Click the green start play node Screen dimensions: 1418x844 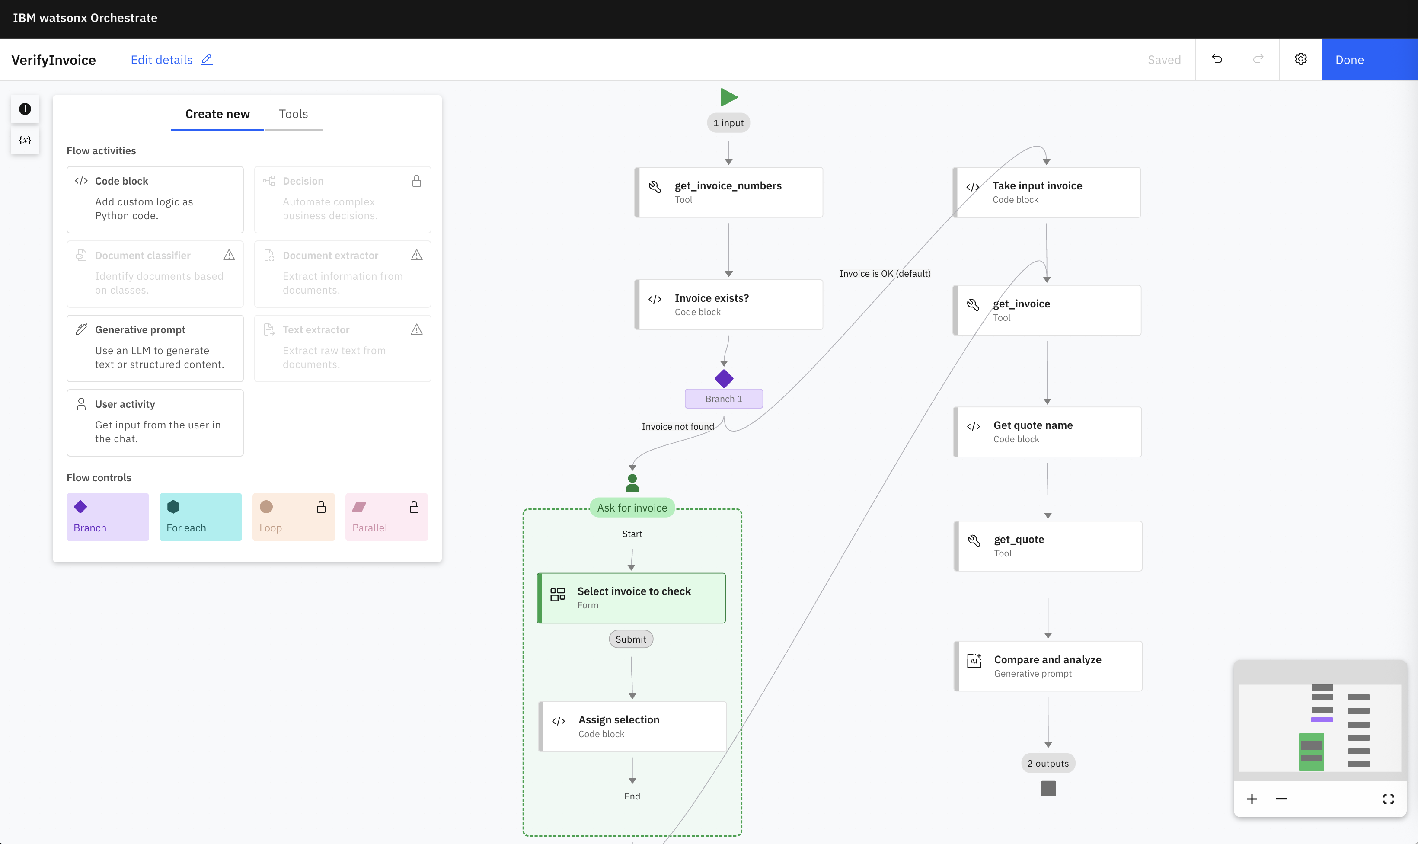[728, 97]
